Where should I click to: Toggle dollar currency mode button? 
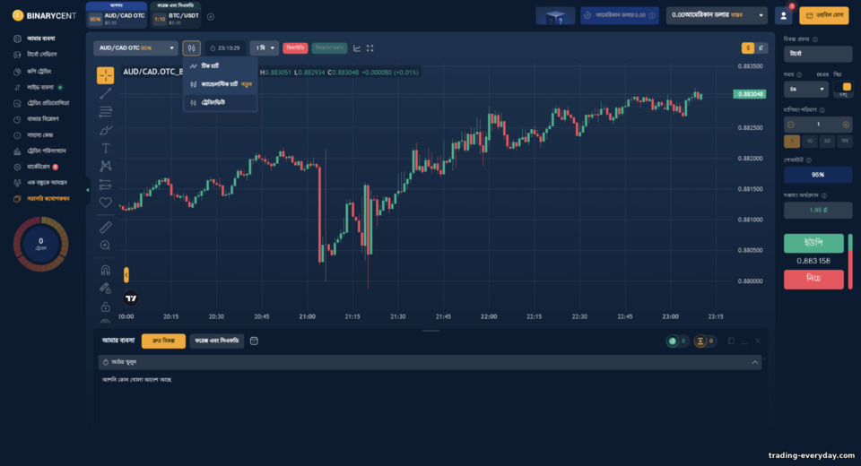pyautogui.click(x=747, y=48)
